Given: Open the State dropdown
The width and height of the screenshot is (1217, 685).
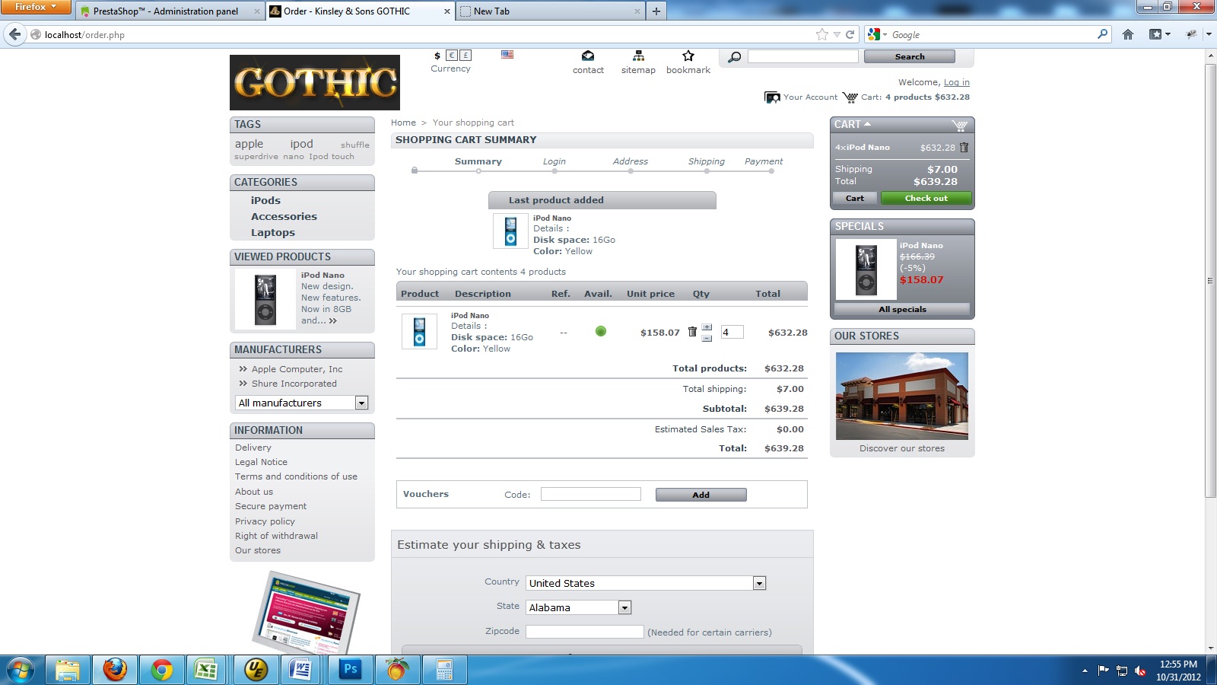Looking at the screenshot, I should pyautogui.click(x=579, y=607).
